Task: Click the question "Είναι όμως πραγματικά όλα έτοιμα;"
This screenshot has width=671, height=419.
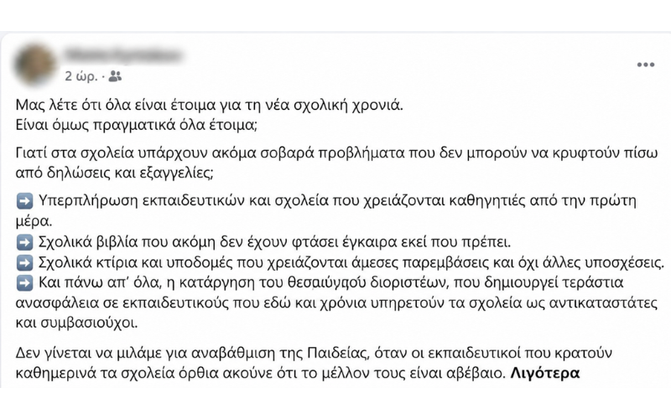Action: (x=137, y=125)
